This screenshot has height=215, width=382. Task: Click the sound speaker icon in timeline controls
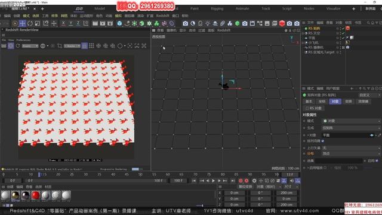pyautogui.click(x=292, y=180)
